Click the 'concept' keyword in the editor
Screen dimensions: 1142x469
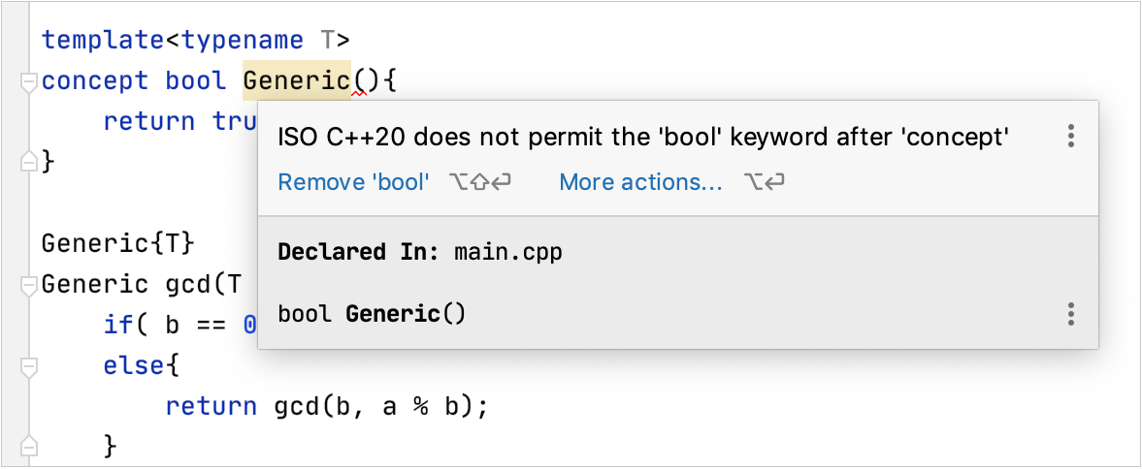pos(95,81)
